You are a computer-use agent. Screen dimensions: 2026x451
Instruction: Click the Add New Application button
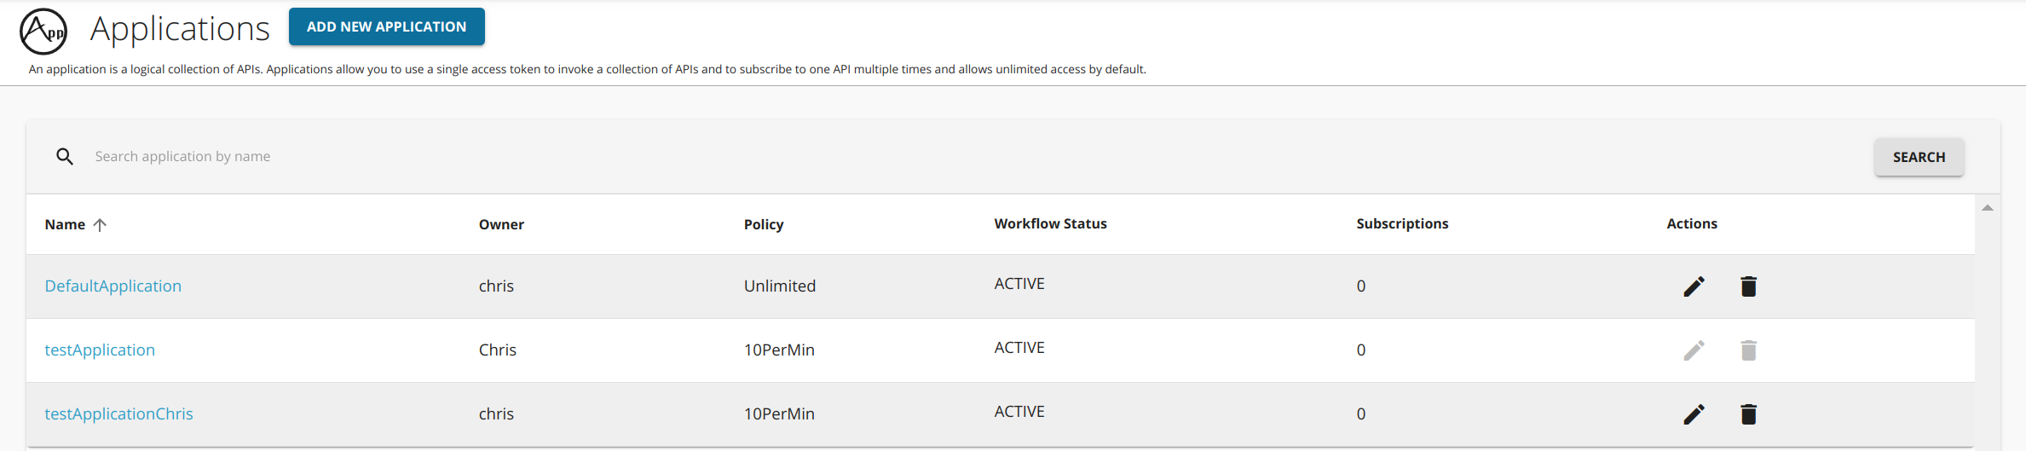[386, 26]
